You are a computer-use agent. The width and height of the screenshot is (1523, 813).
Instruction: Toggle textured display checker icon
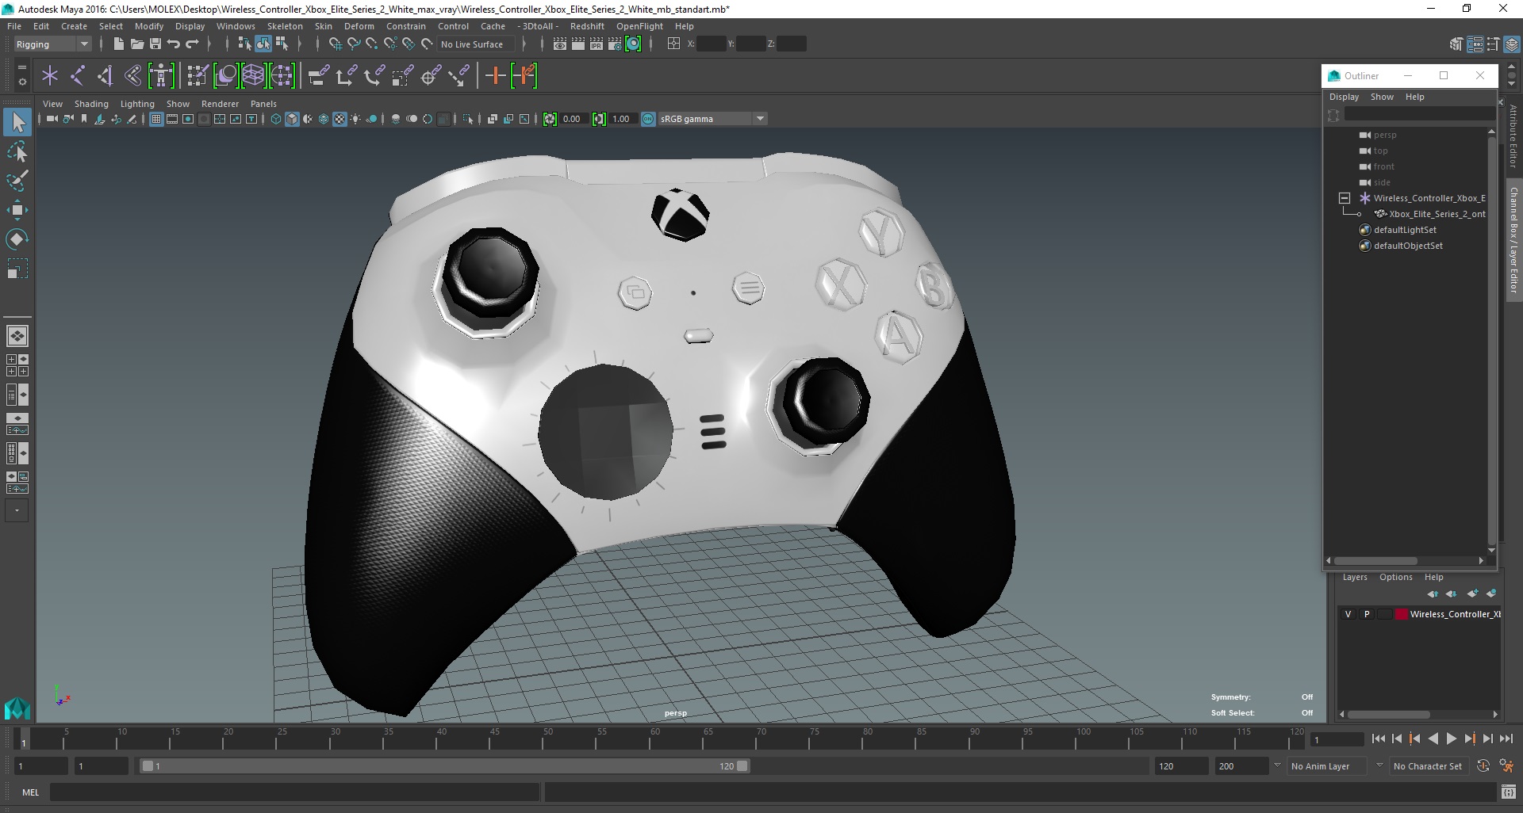tap(340, 119)
